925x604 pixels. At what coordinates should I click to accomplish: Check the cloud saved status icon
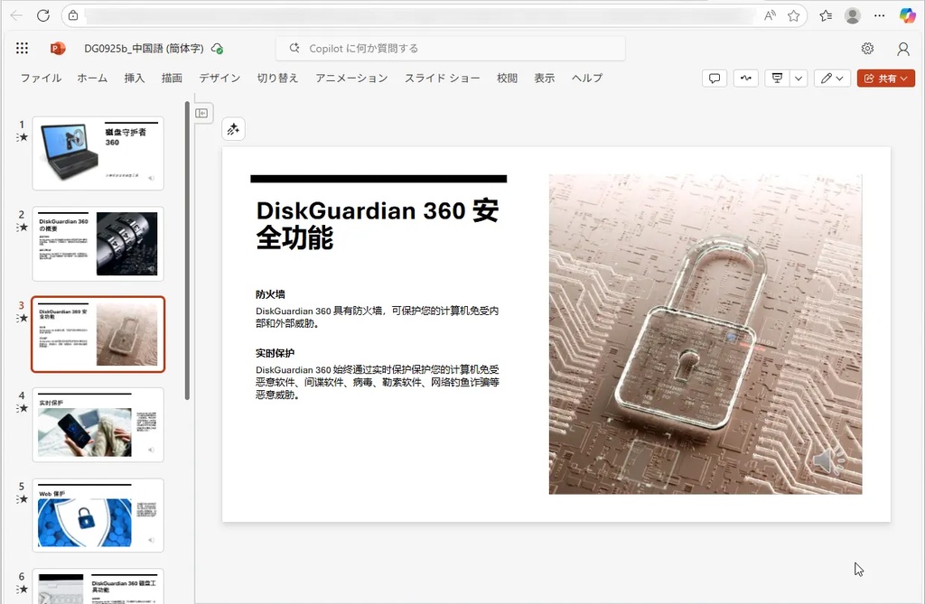(217, 49)
